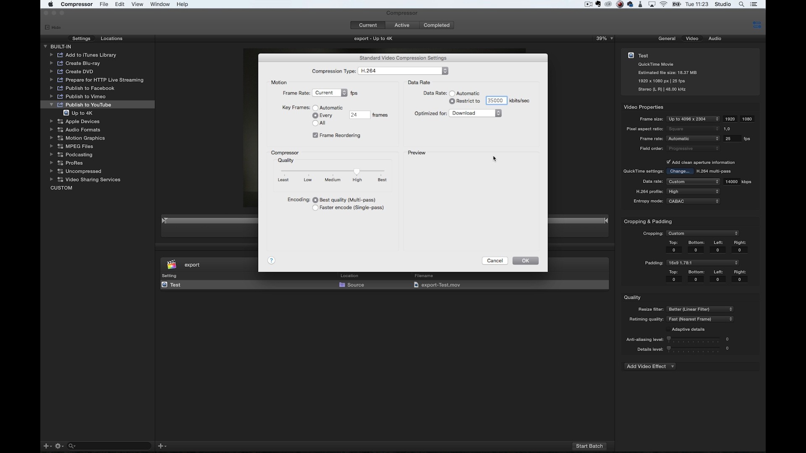
Task: Collapse the BUILT-IN settings section
Action: [45, 47]
